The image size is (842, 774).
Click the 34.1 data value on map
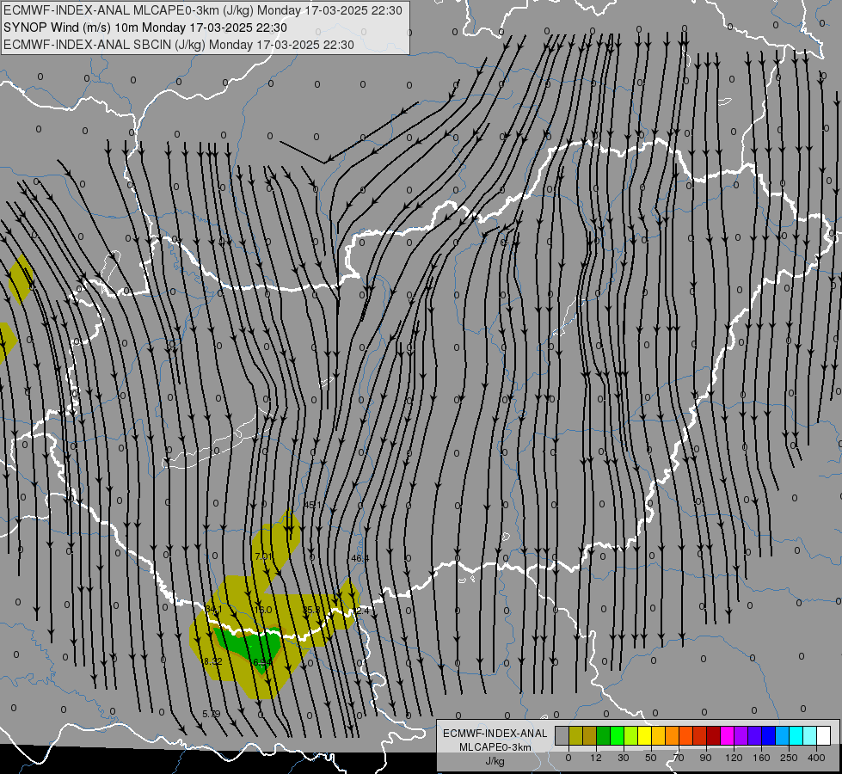tap(213, 609)
